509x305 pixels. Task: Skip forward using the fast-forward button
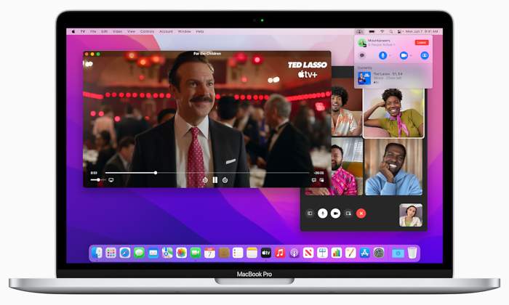(225, 180)
